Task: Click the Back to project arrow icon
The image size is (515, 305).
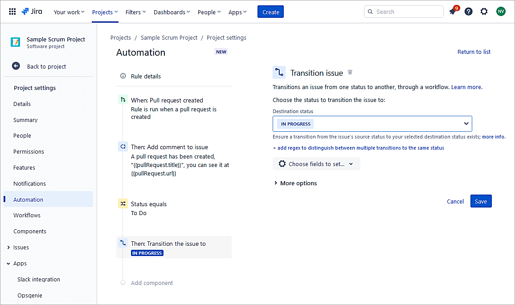Action: 16,66
